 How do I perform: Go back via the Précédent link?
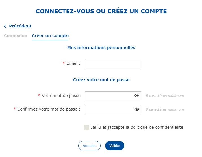tap(20, 26)
